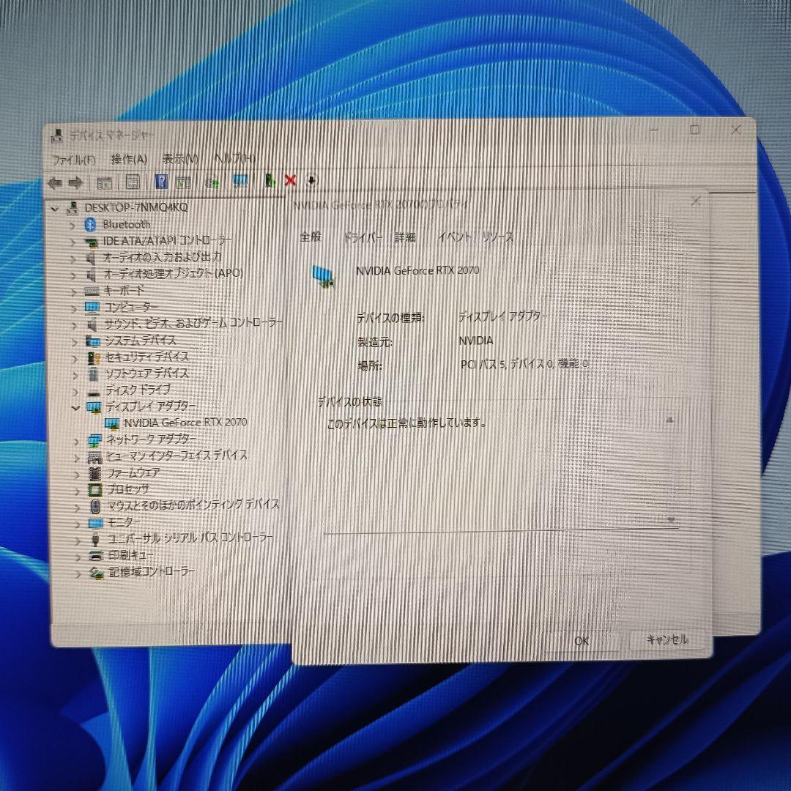This screenshot has height=791, width=791.
Task: Open the 表示(V) menu
Action: pos(180,159)
